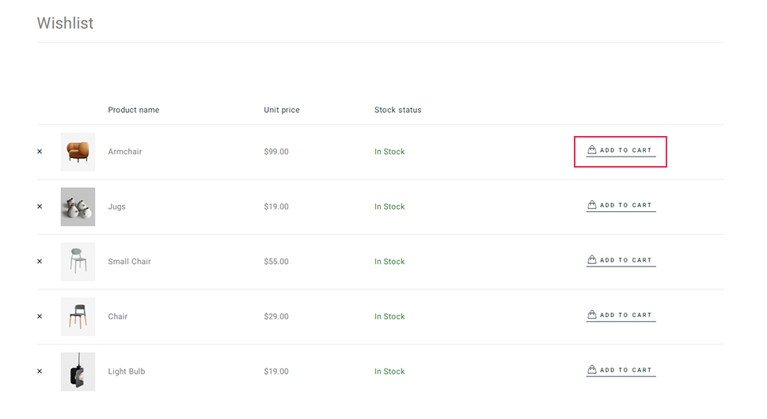Viewport: 767px width, 419px height.
Task: Remove Armchair from the wishlist
Action: point(40,152)
